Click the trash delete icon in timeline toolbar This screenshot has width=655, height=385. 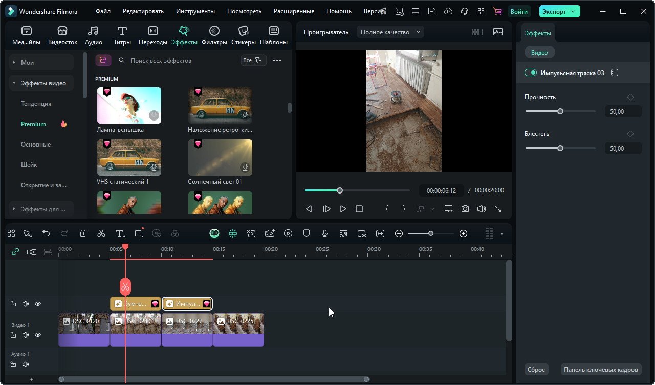[x=83, y=233]
